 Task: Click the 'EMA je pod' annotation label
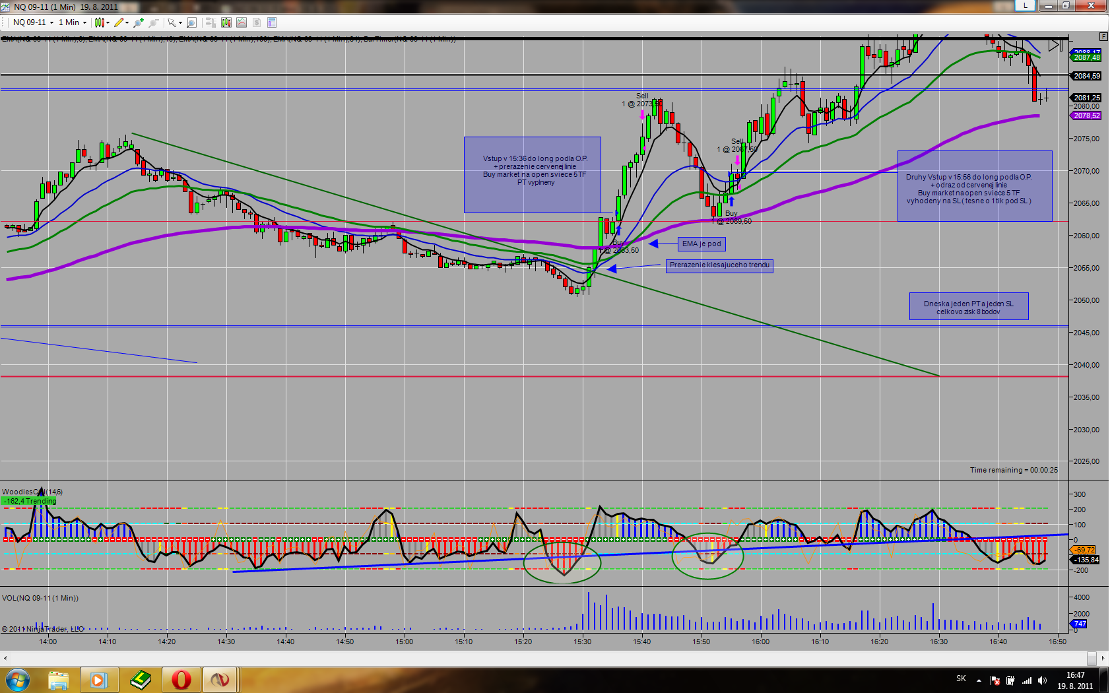click(x=702, y=244)
